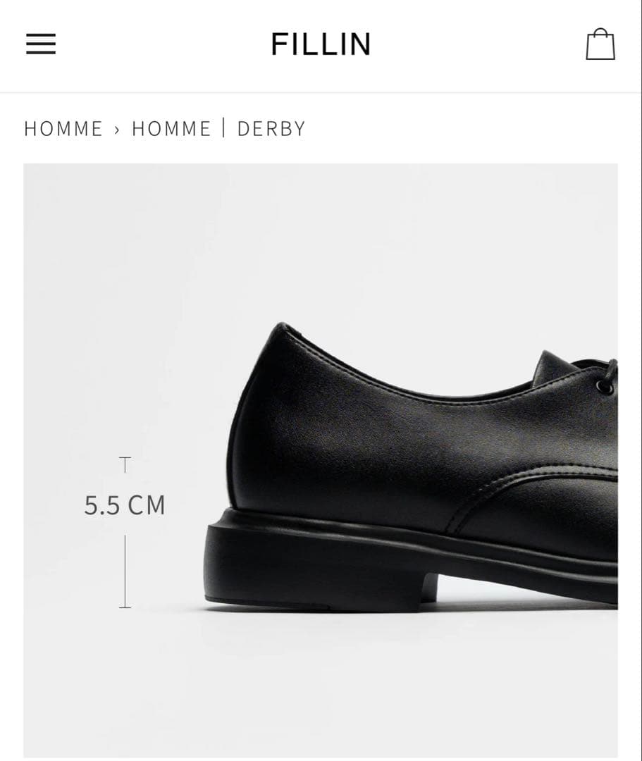The height and width of the screenshot is (761, 642).
Task: Go to homepage via FILLIN logo
Action: click(321, 44)
